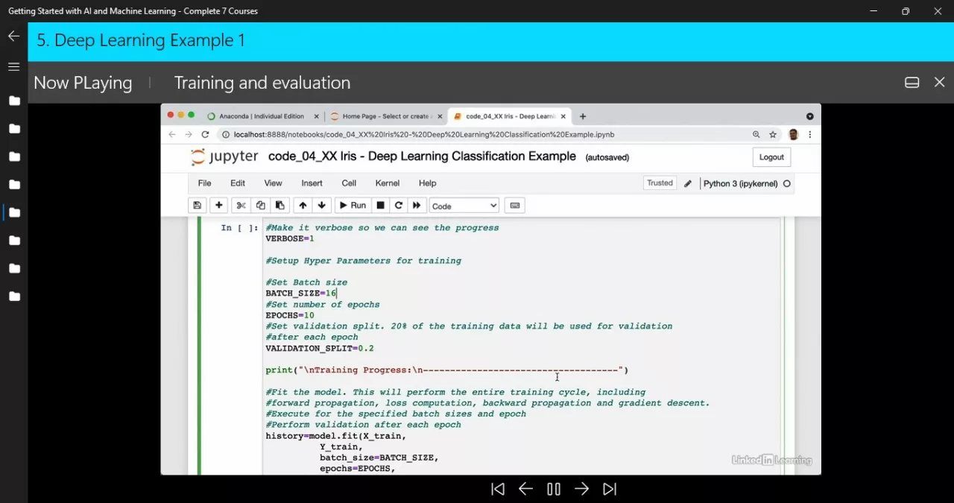Image resolution: width=954 pixels, height=503 pixels.
Task: Open the seventh course folder in the sidebar
Action: click(14, 268)
